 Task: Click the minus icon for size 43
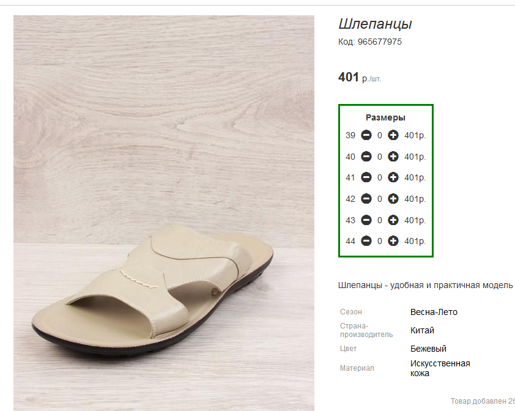pyautogui.click(x=366, y=220)
